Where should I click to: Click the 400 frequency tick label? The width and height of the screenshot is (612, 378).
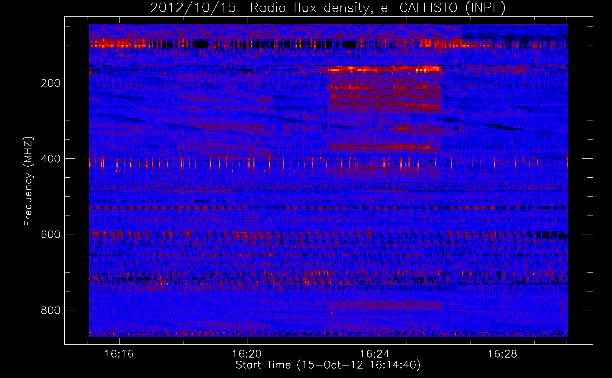click(x=51, y=159)
